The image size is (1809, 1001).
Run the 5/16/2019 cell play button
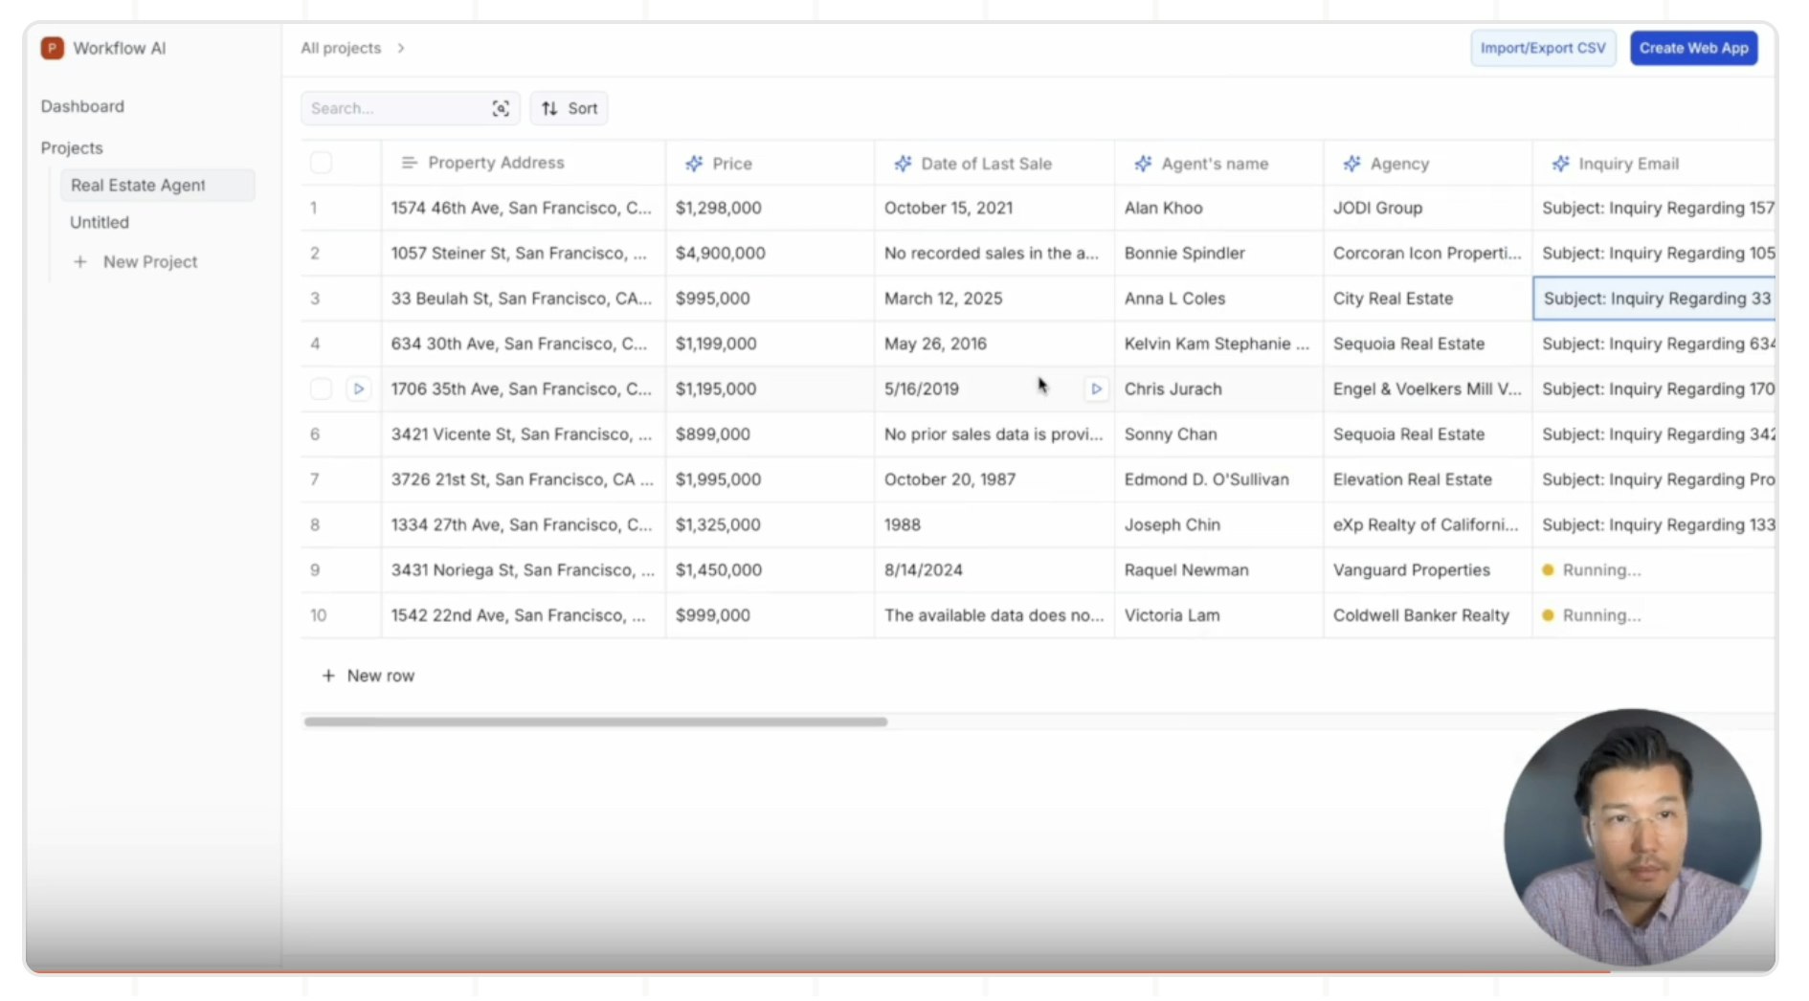coord(1096,389)
